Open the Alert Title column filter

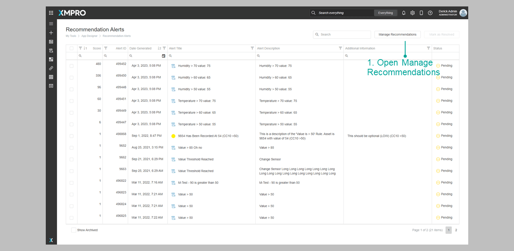pyautogui.click(x=252, y=48)
